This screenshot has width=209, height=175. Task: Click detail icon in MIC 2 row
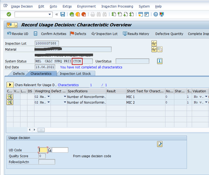[10, 102]
